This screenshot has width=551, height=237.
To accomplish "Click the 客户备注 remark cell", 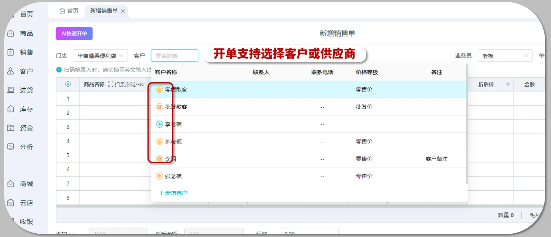I will (437, 159).
